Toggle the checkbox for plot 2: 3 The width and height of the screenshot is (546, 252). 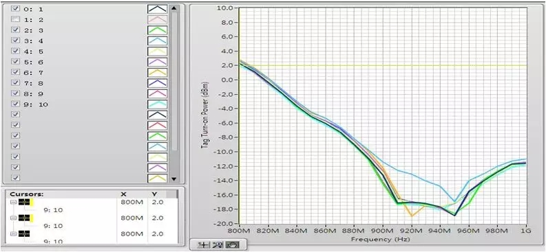coord(15,30)
